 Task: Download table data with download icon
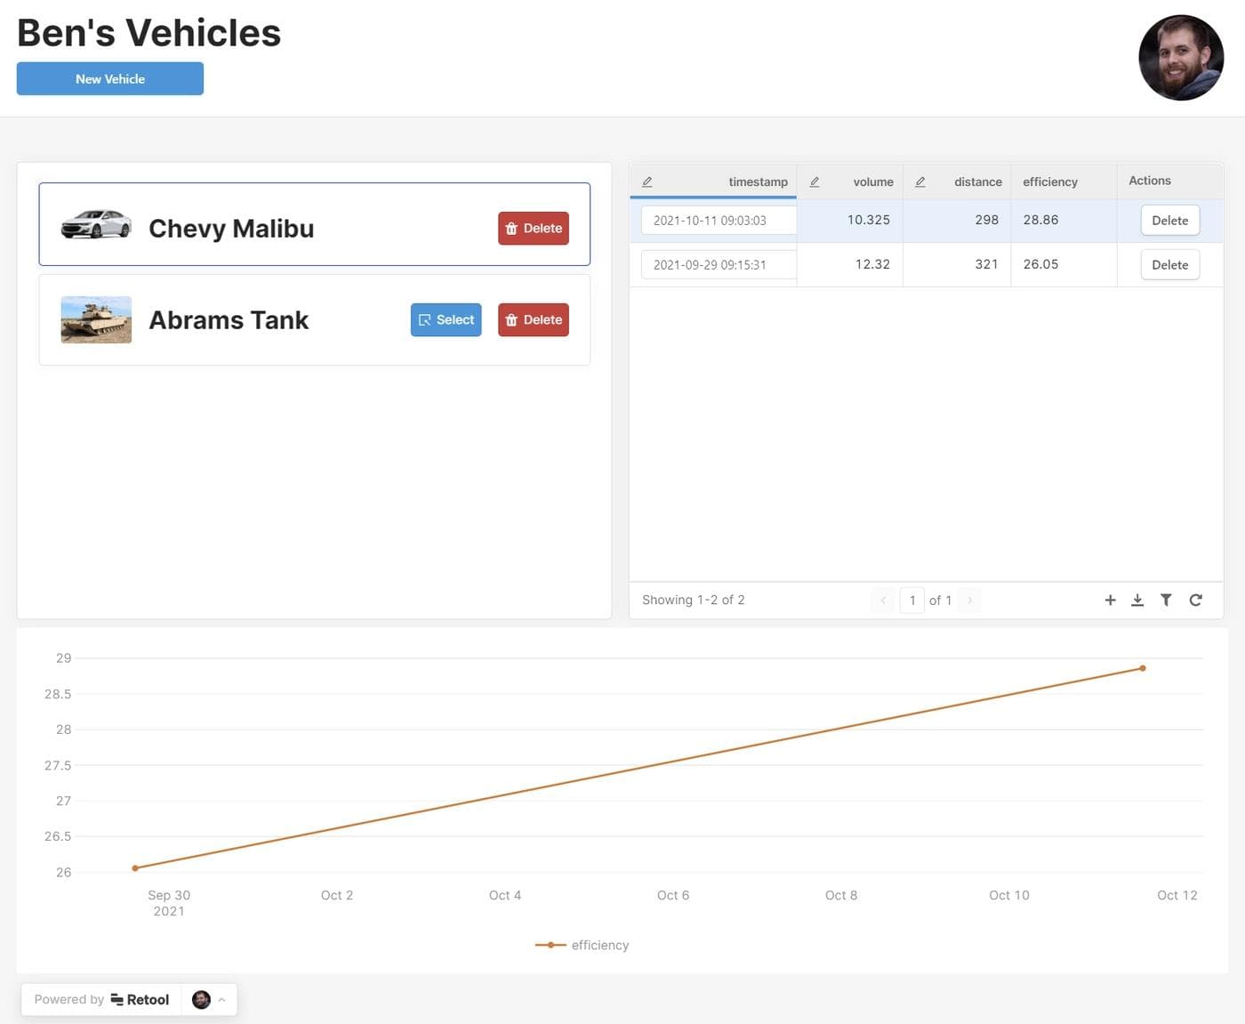[1137, 601]
